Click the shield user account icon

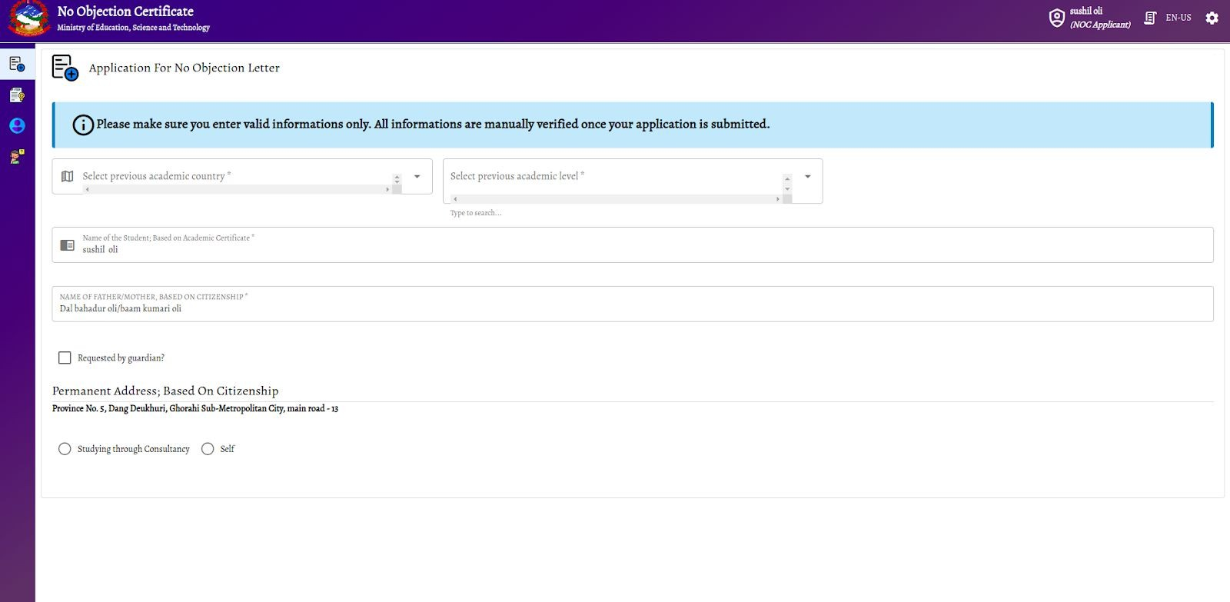tap(1057, 18)
